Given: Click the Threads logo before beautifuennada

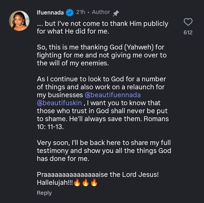Looking at the screenshot, I should [x=88, y=95].
